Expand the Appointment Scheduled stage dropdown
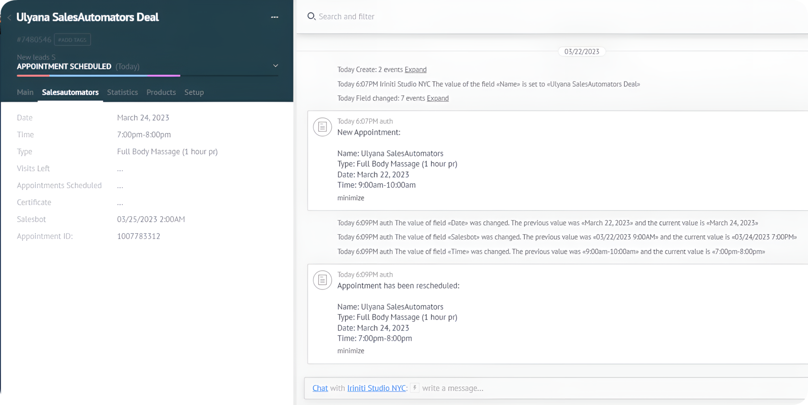This screenshot has width=808, height=405. coord(276,66)
